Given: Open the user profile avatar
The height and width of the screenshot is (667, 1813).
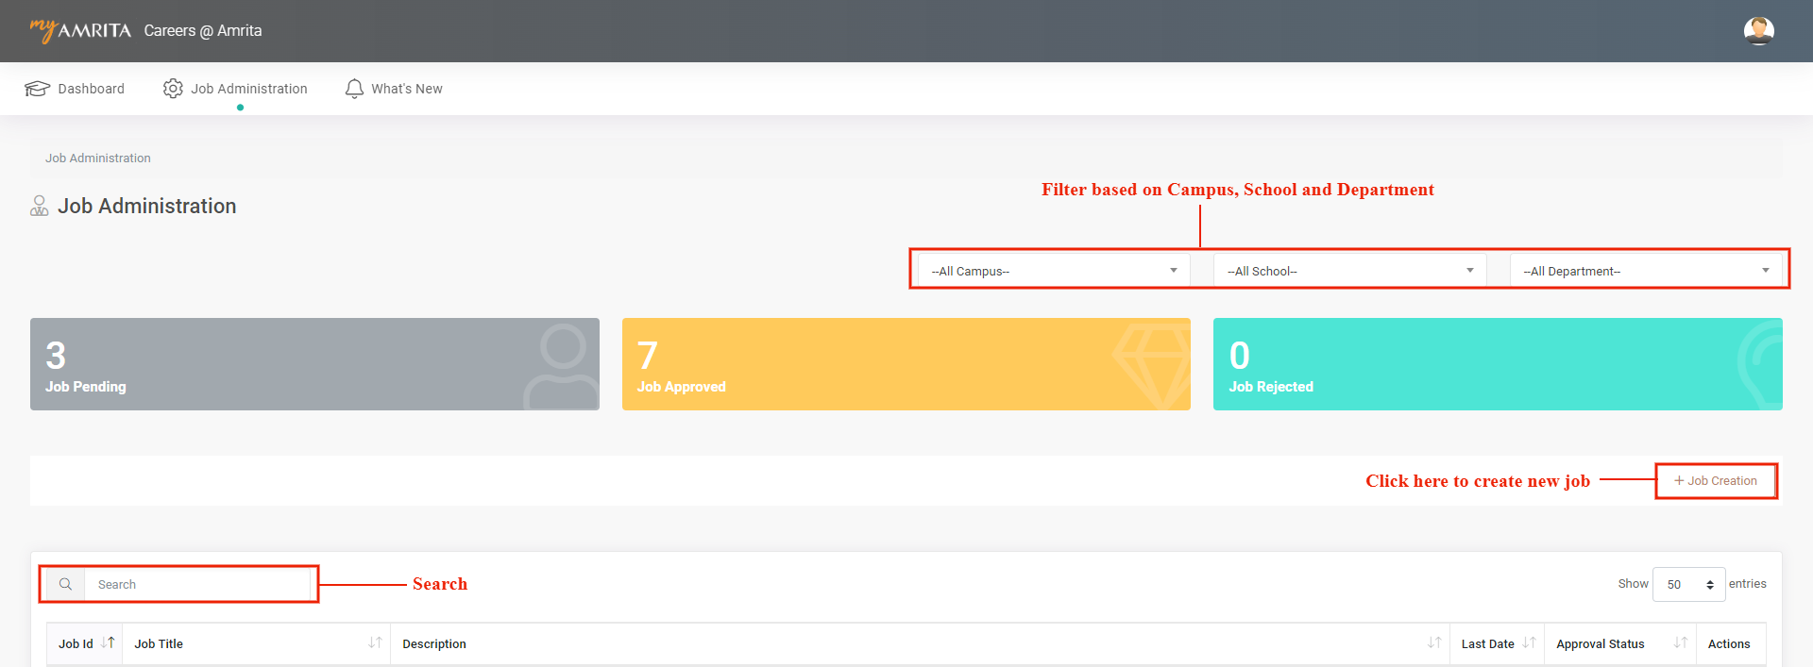Looking at the screenshot, I should 1758,31.
